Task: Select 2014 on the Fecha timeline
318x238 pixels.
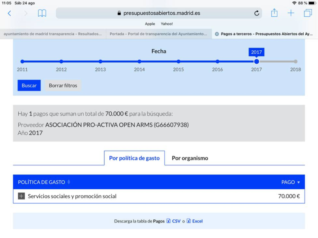Action: click(x=140, y=61)
